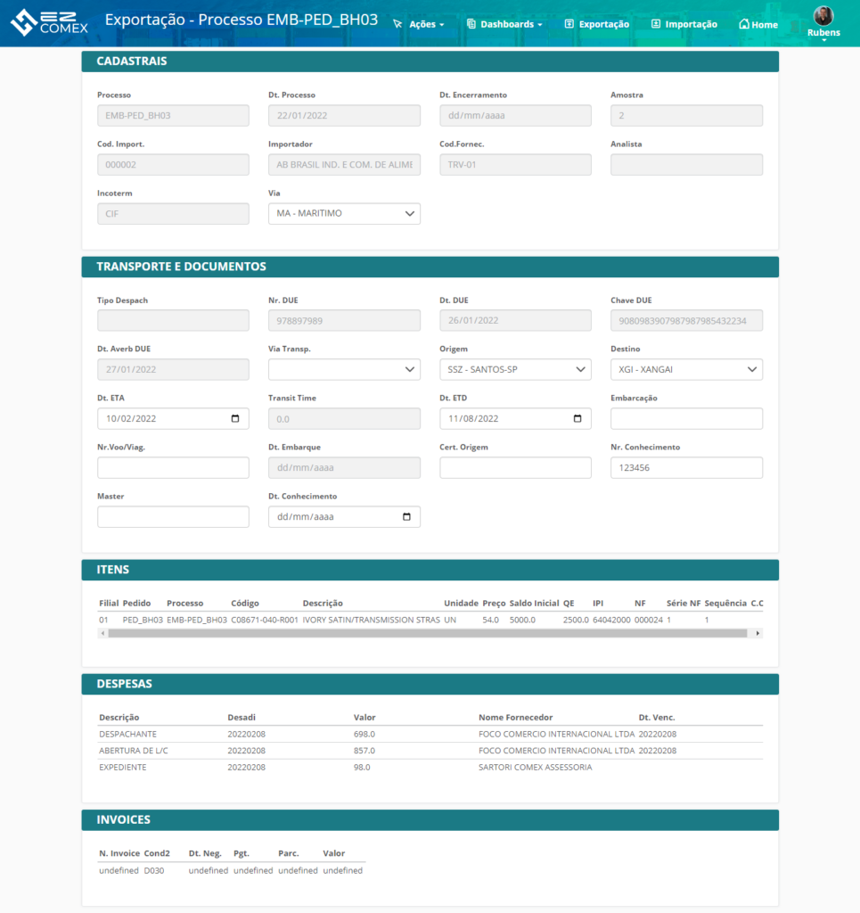Viewport: 860px width, 913px height.
Task: Open the Destino dropdown XGI - XANGAI
Action: click(x=686, y=370)
